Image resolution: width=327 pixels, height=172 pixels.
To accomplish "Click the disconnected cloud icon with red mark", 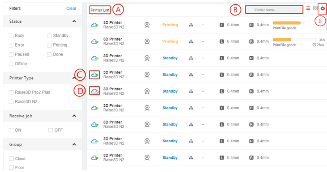I will (94, 91).
